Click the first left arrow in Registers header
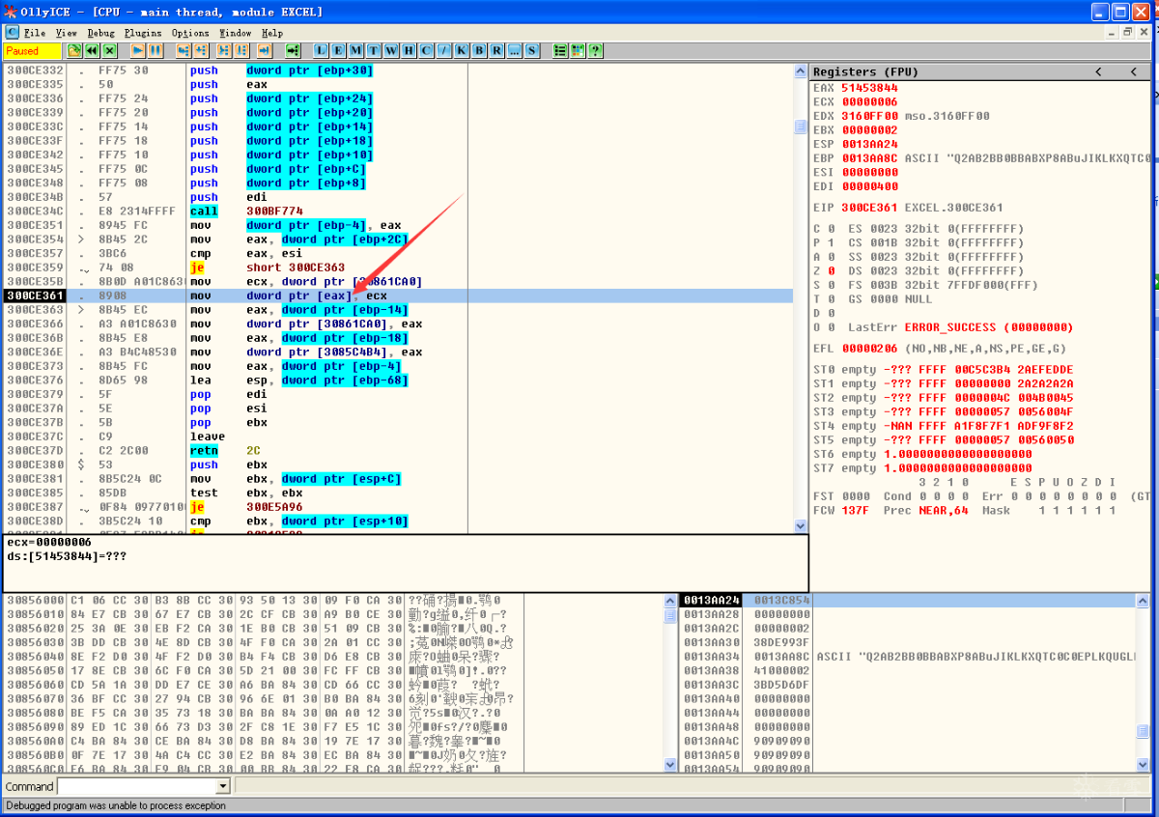 click(1098, 71)
